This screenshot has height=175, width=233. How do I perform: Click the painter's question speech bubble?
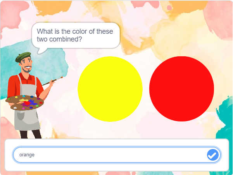click(x=75, y=35)
